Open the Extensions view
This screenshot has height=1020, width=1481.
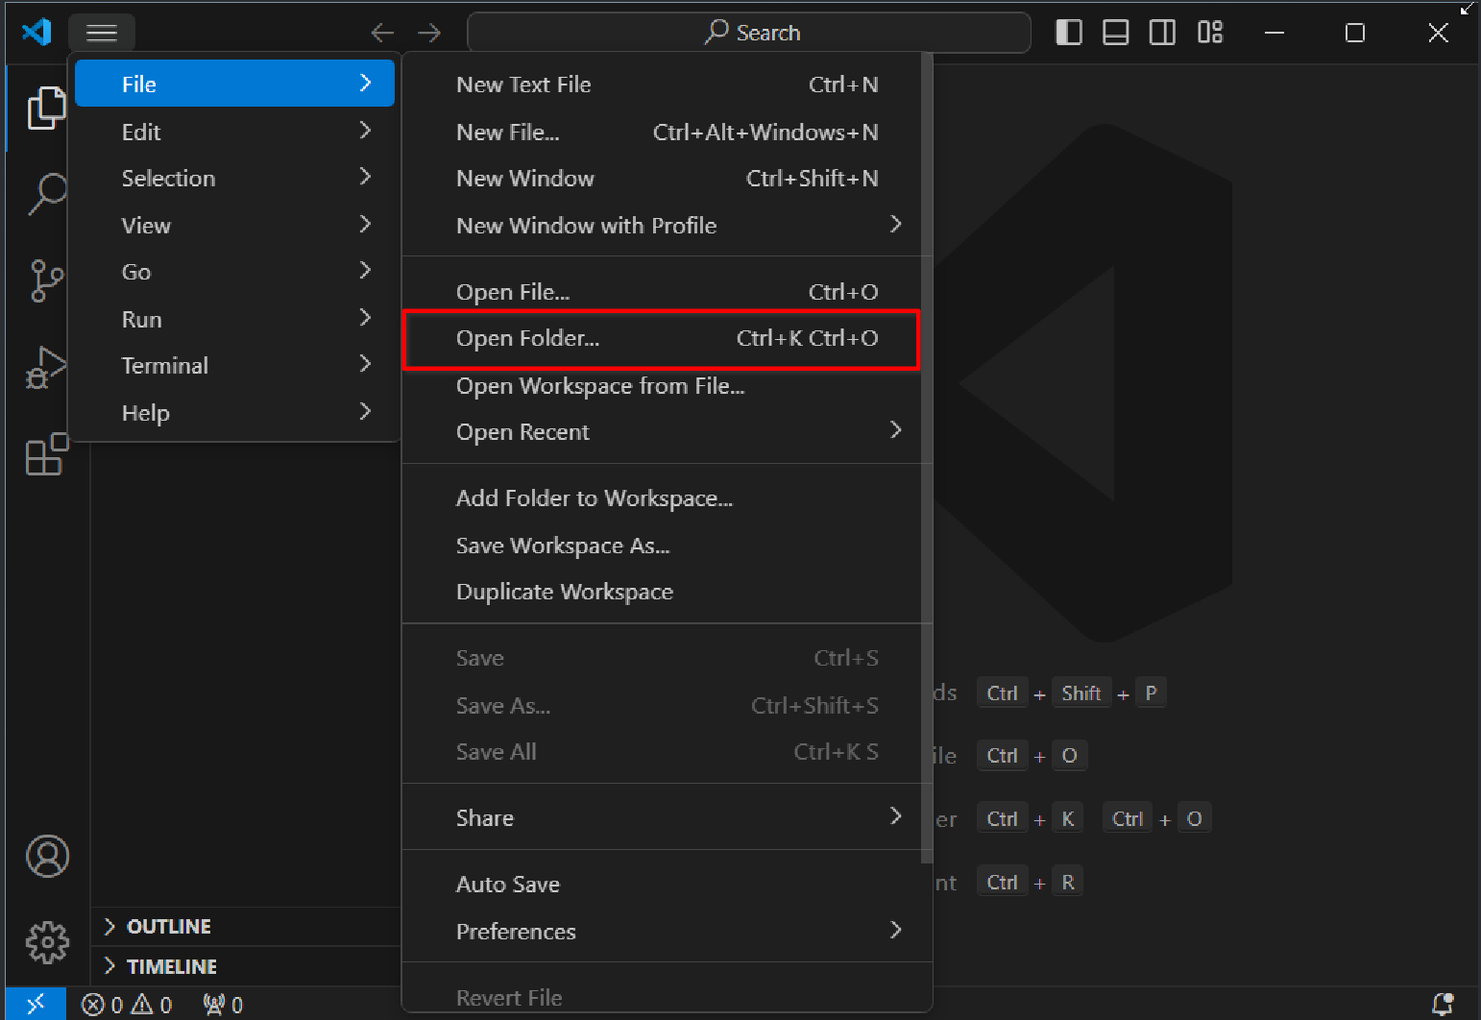coord(45,454)
